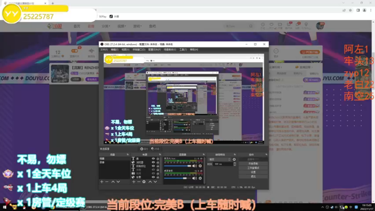Screen dimensions: 375x211
Task: Toggle visibility of the 浏览器 source
Action: tap(153, 162)
